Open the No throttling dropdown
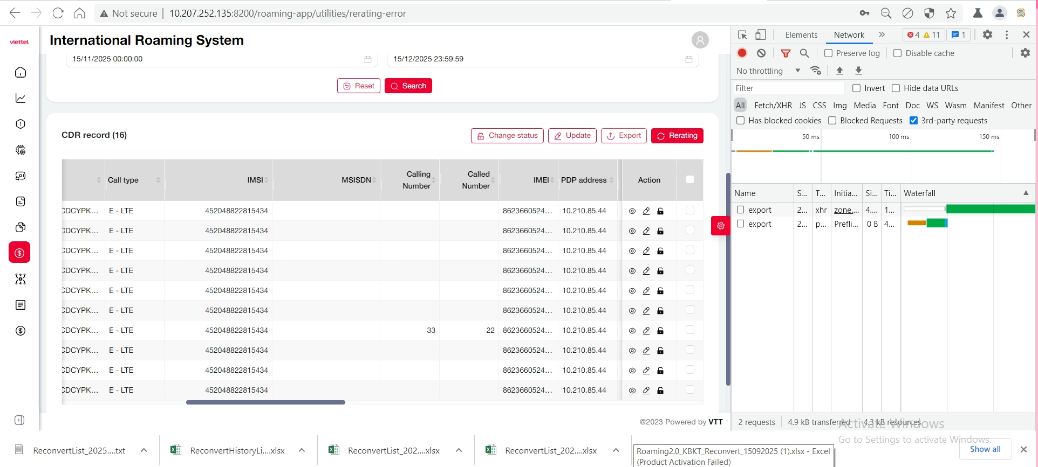The height and width of the screenshot is (467, 1038). (768, 71)
